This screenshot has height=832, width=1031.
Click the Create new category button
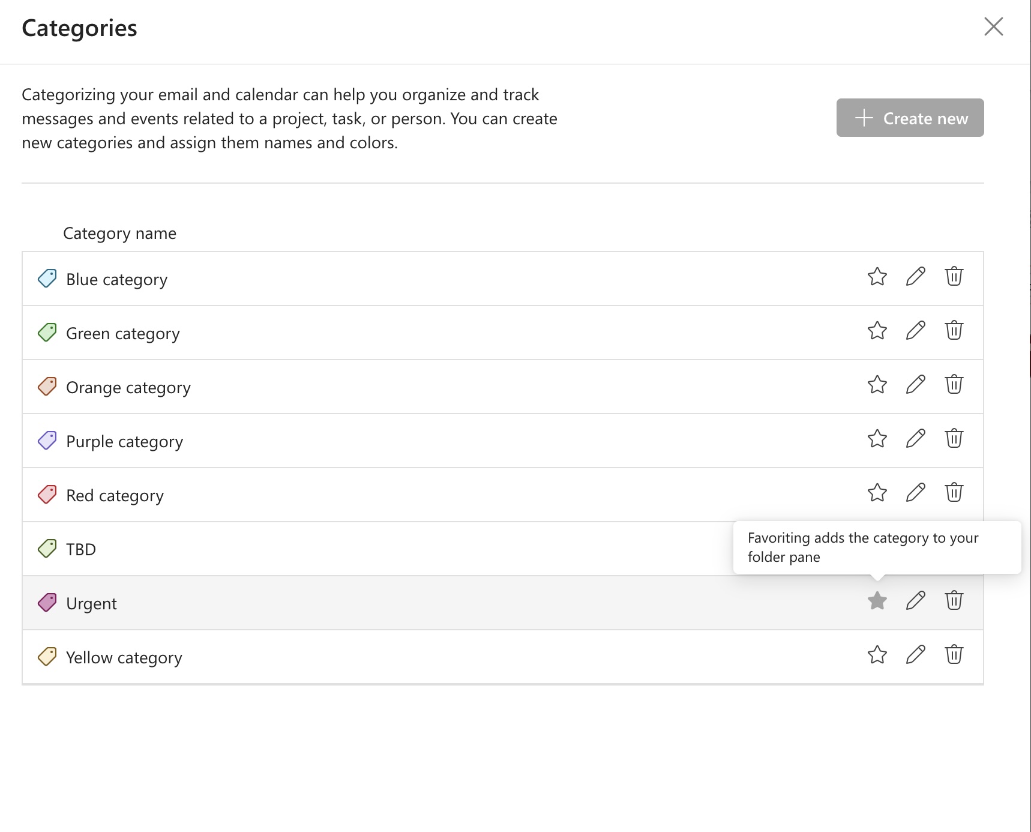click(x=910, y=118)
